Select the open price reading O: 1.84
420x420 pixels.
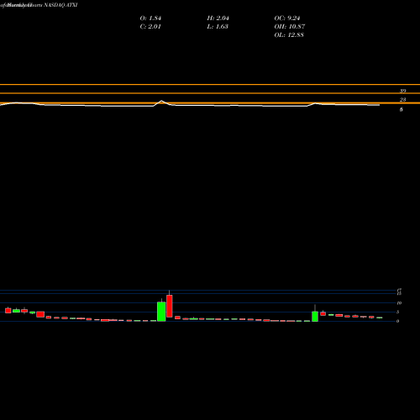pyautogui.click(x=150, y=18)
